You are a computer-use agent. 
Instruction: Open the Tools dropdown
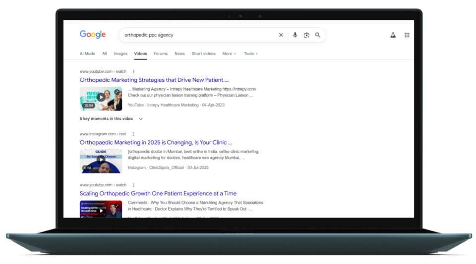point(251,53)
